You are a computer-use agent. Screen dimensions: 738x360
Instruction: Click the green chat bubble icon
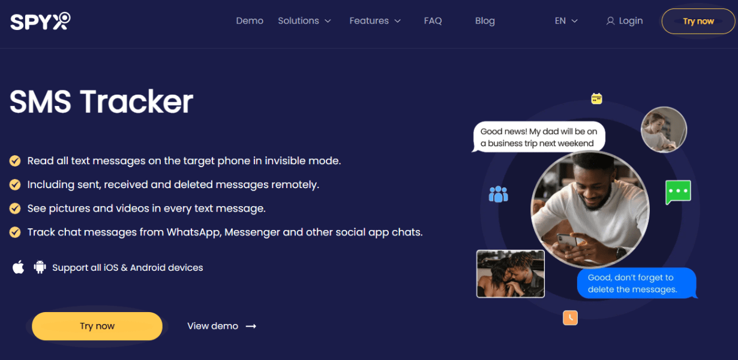pyautogui.click(x=678, y=192)
